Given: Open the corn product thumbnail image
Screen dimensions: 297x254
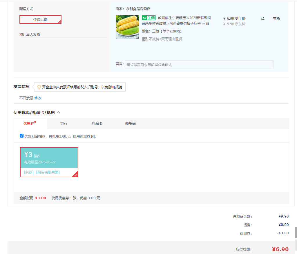Looking at the screenshot, I should [x=127, y=27].
